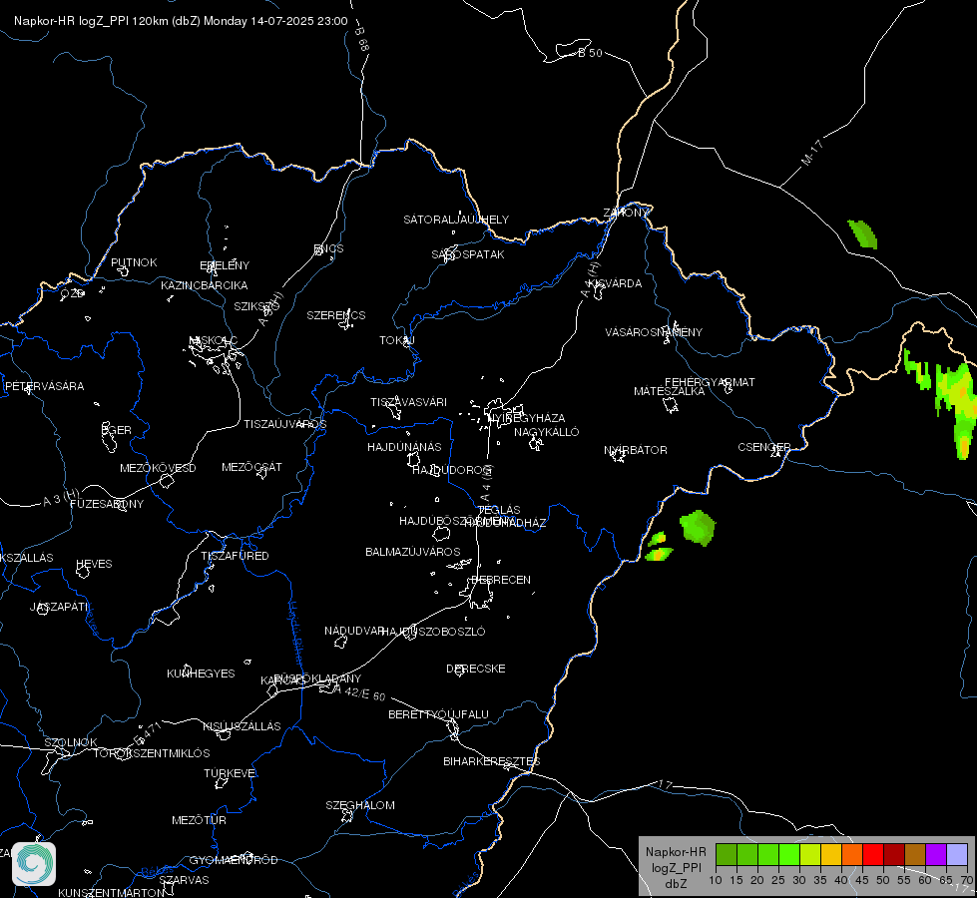The image size is (977, 898).
Task: Select the darkest green 10-15 dBZ swatch
Action: tap(727, 855)
